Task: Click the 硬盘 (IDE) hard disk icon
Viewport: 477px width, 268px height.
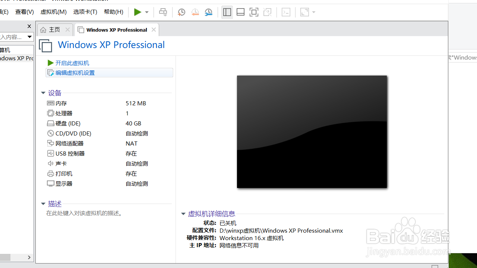Action: [x=51, y=123]
